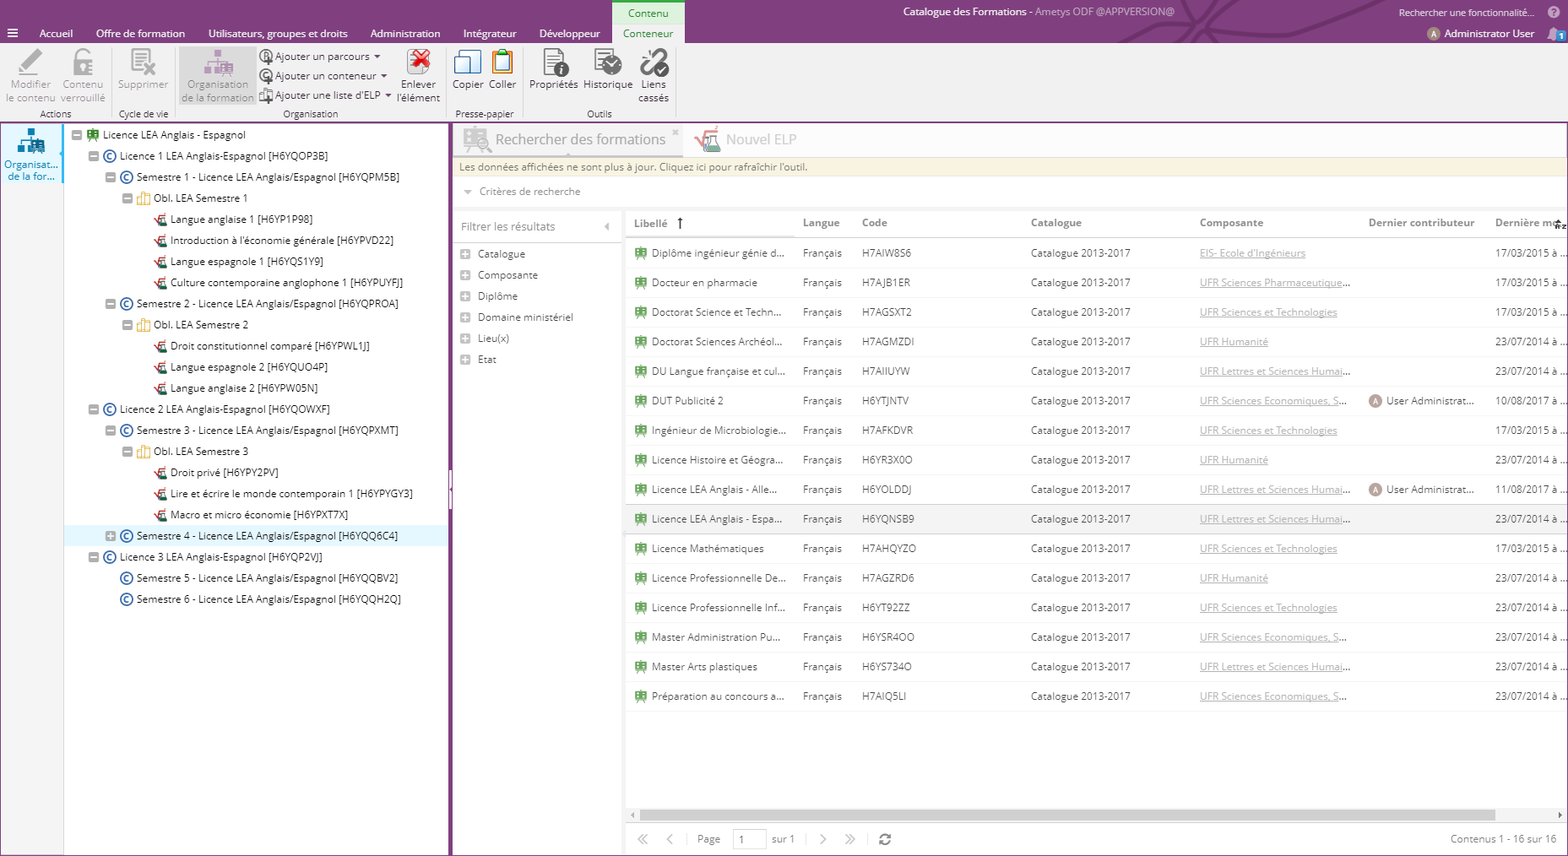Open composante link in Docteur en pharmacie row
Viewport: 1568px width, 856px height.
(x=1275, y=283)
